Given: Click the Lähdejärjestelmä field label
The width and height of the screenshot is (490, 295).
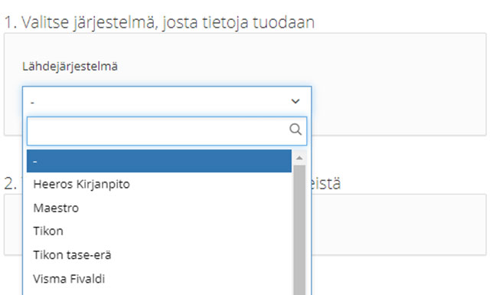Looking at the screenshot, I should pyautogui.click(x=70, y=67).
